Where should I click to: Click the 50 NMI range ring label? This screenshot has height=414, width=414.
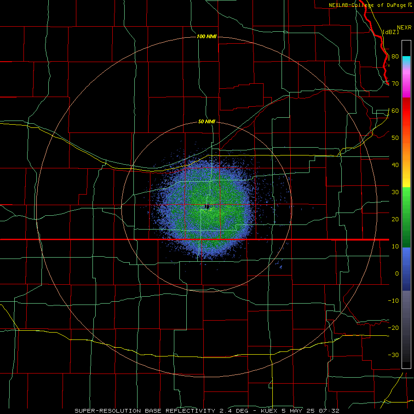coord(207,122)
